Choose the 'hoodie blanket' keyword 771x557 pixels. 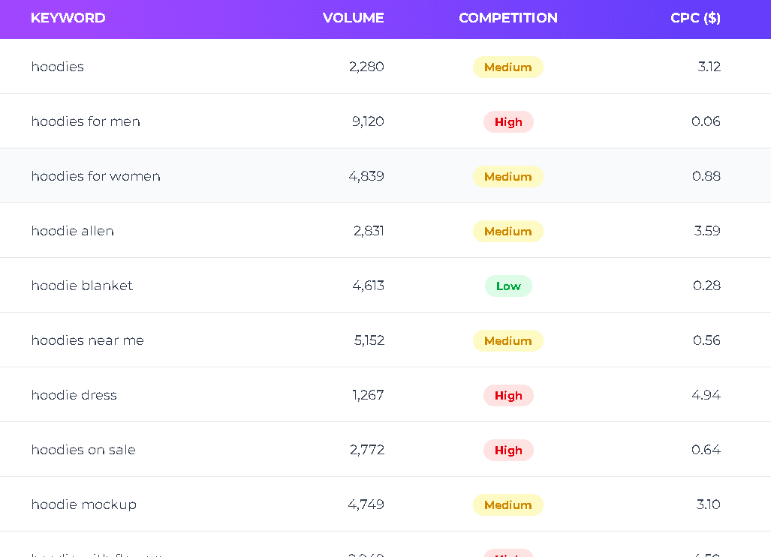tap(82, 286)
